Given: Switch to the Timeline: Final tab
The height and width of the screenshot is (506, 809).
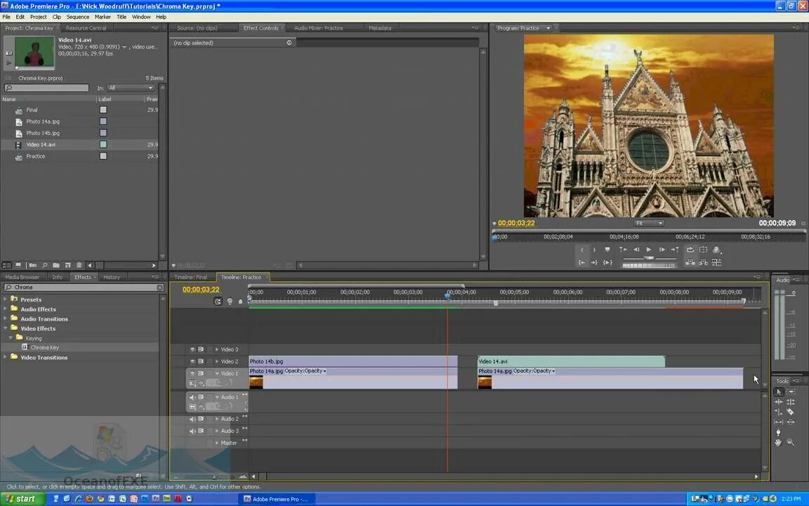Looking at the screenshot, I should 190,277.
